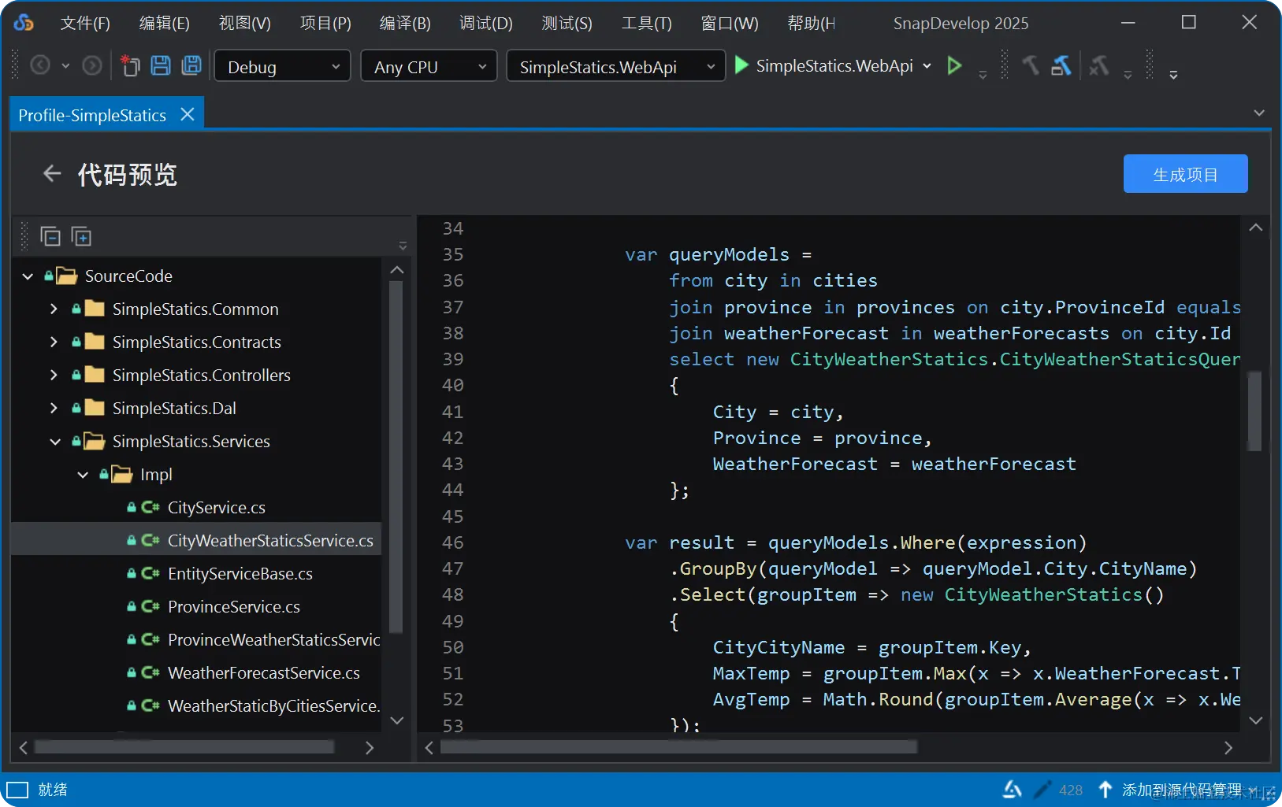Click the code editor horizontal scrollbar

(678, 747)
